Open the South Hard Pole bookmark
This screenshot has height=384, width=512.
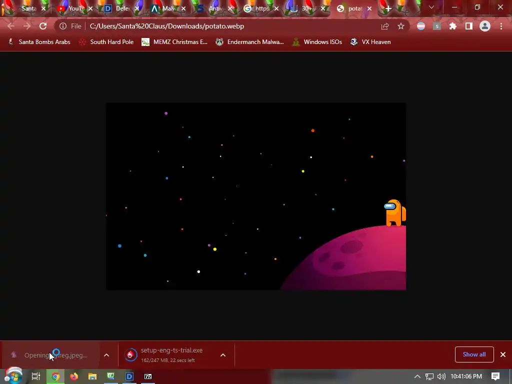point(106,42)
